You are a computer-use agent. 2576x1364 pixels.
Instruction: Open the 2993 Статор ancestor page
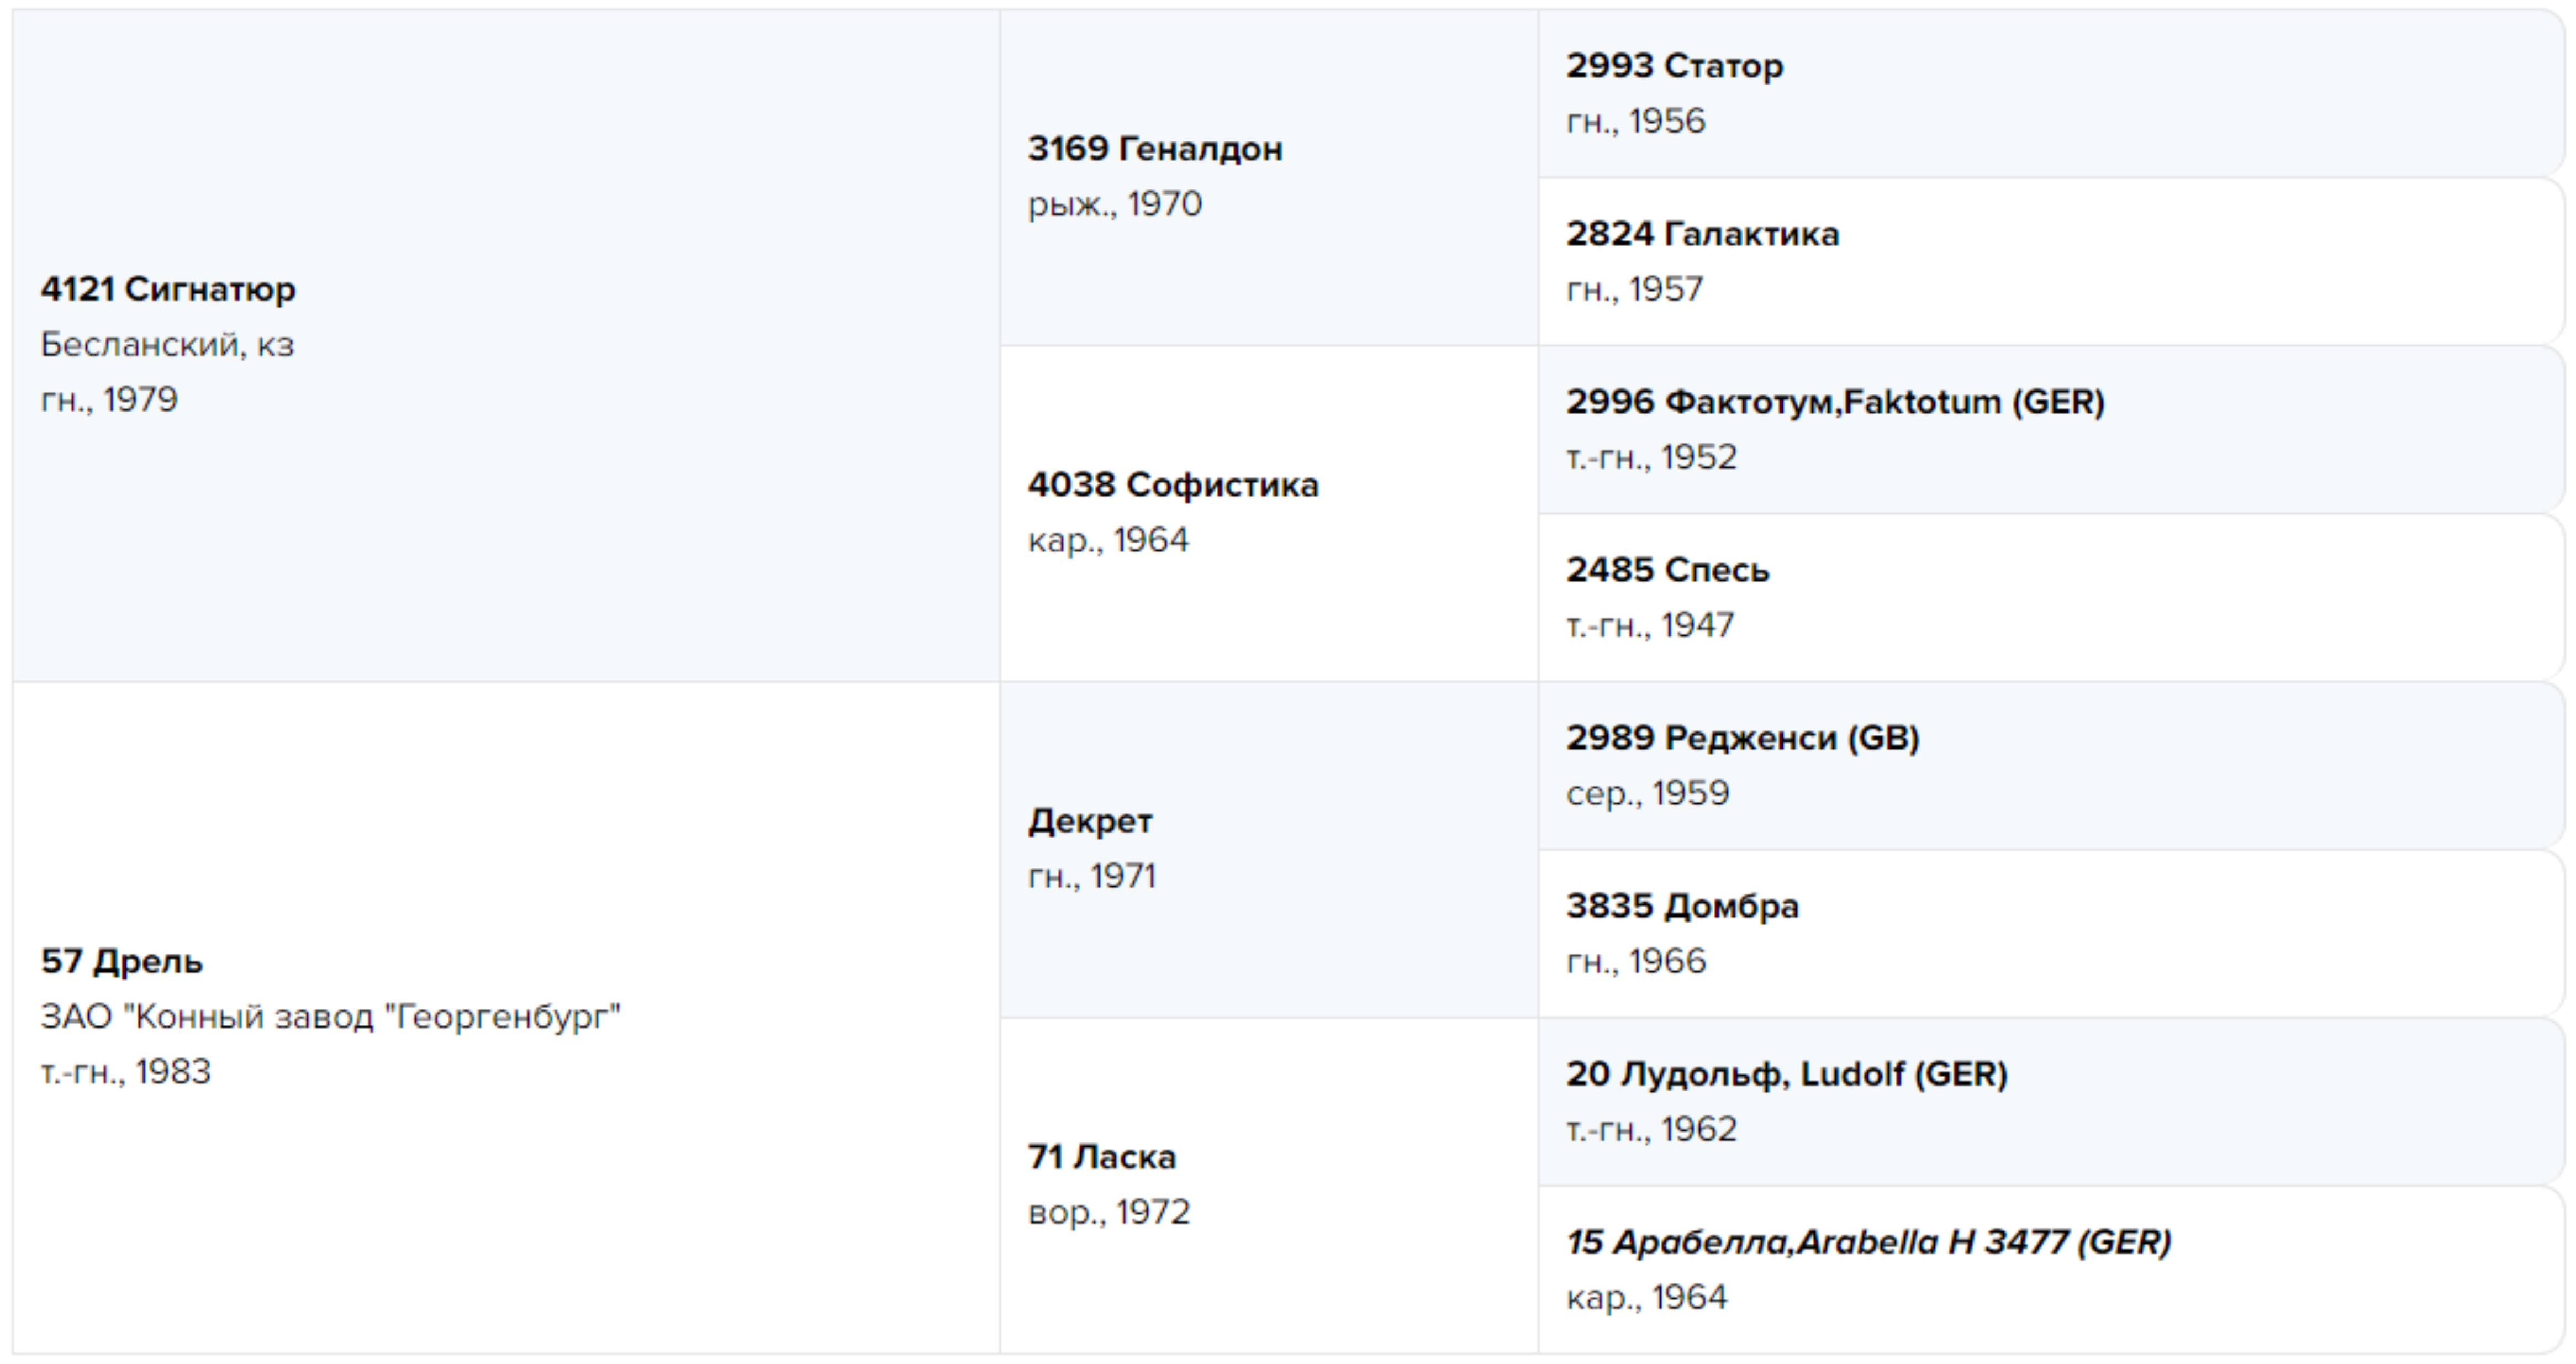coord(1674,66)
